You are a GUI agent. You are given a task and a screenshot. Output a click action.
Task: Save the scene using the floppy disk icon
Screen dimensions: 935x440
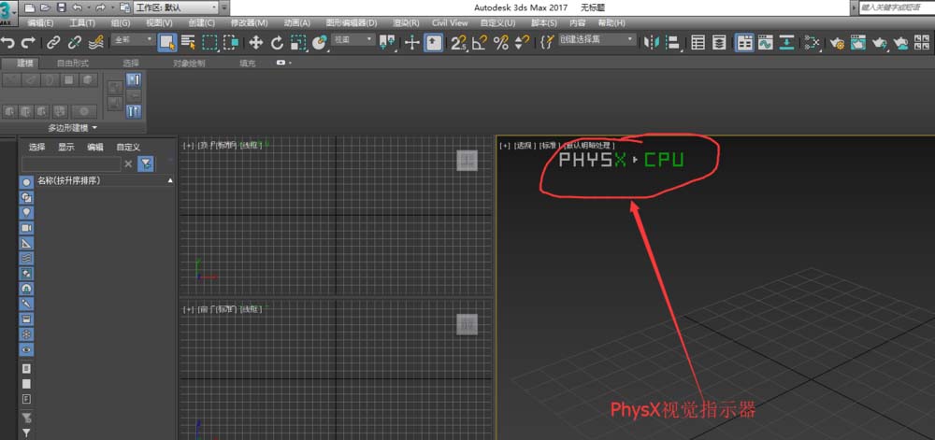(61, 7)
